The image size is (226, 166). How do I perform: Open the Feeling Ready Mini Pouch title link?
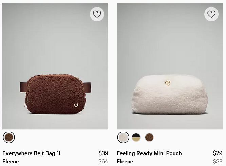click(149, 153)
